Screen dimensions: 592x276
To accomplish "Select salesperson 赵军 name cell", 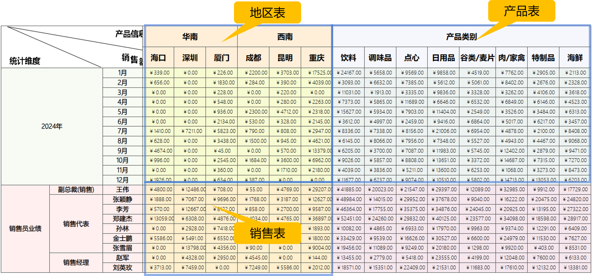I will click(122, 258).
